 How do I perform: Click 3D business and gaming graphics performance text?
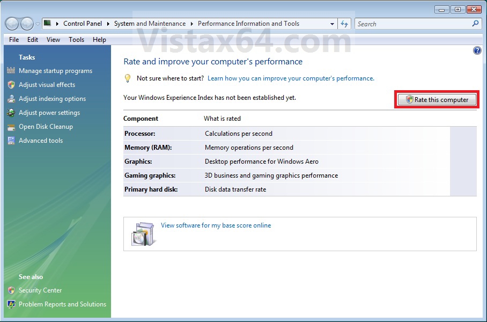pyautogui.click(x=271, y=175)
